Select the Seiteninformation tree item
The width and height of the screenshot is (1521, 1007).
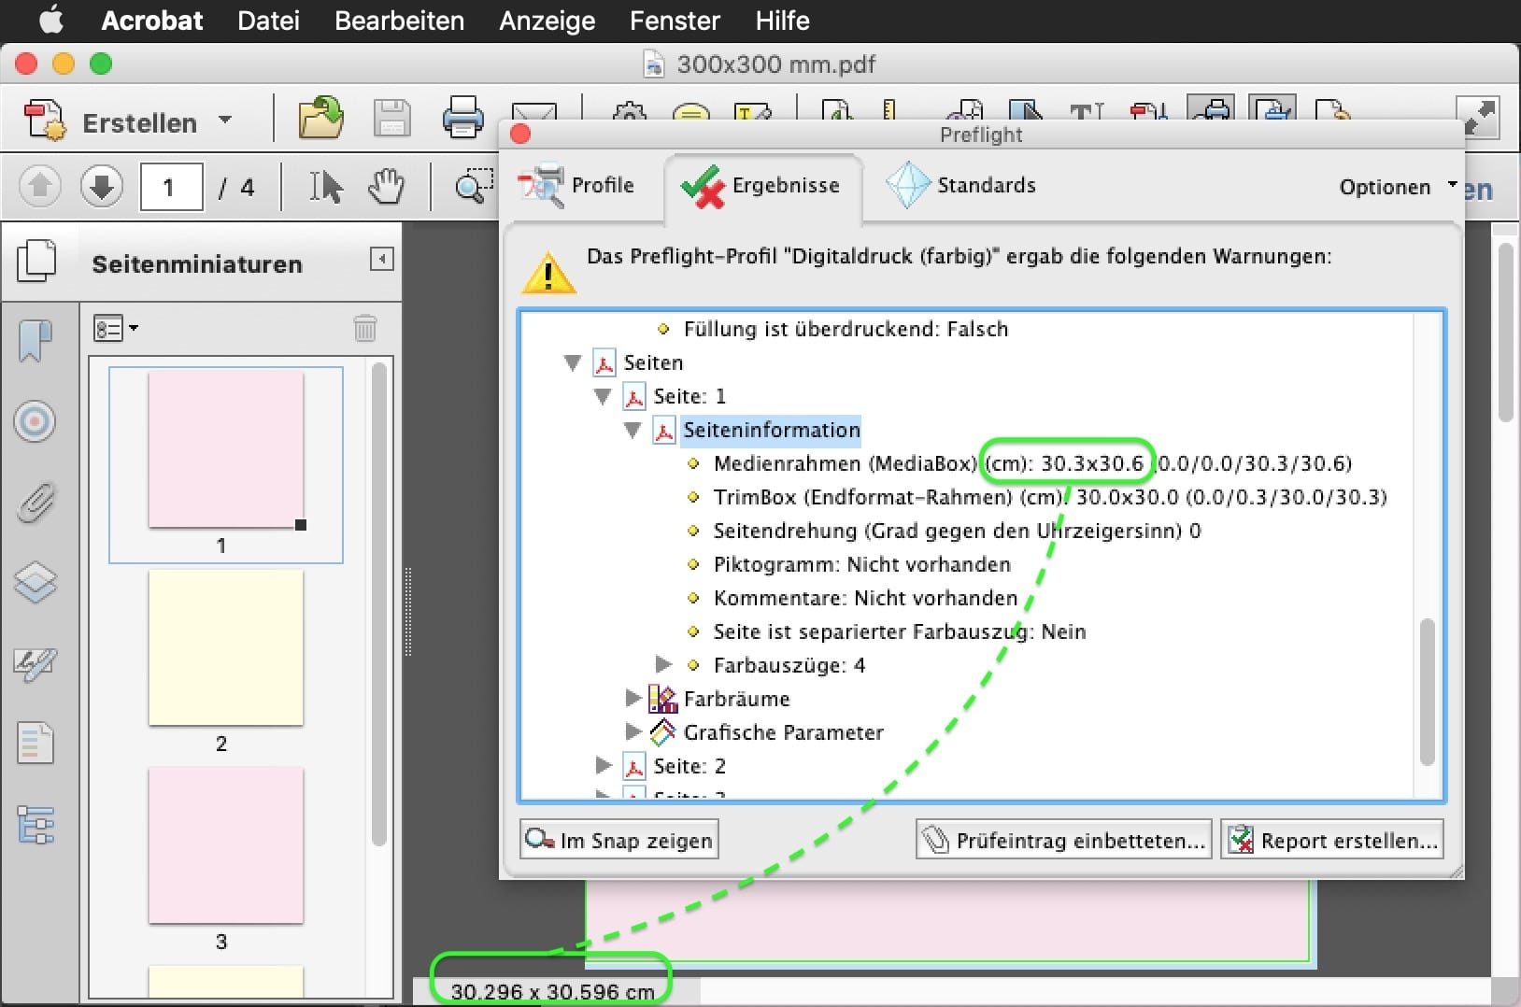tap(771, 430)
